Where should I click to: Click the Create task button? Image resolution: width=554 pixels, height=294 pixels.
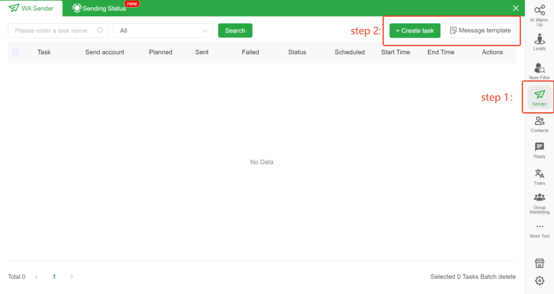415,30
